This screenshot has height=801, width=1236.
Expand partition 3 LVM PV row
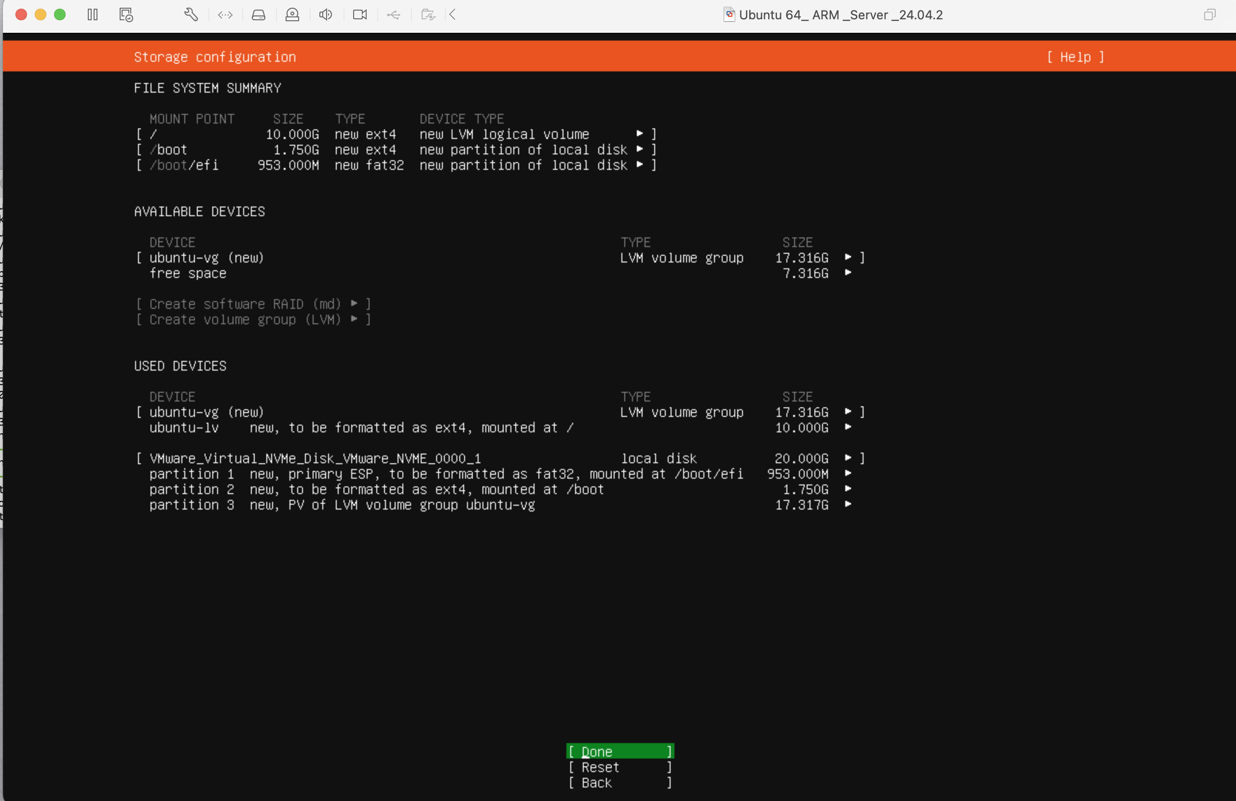click(501, 505)
